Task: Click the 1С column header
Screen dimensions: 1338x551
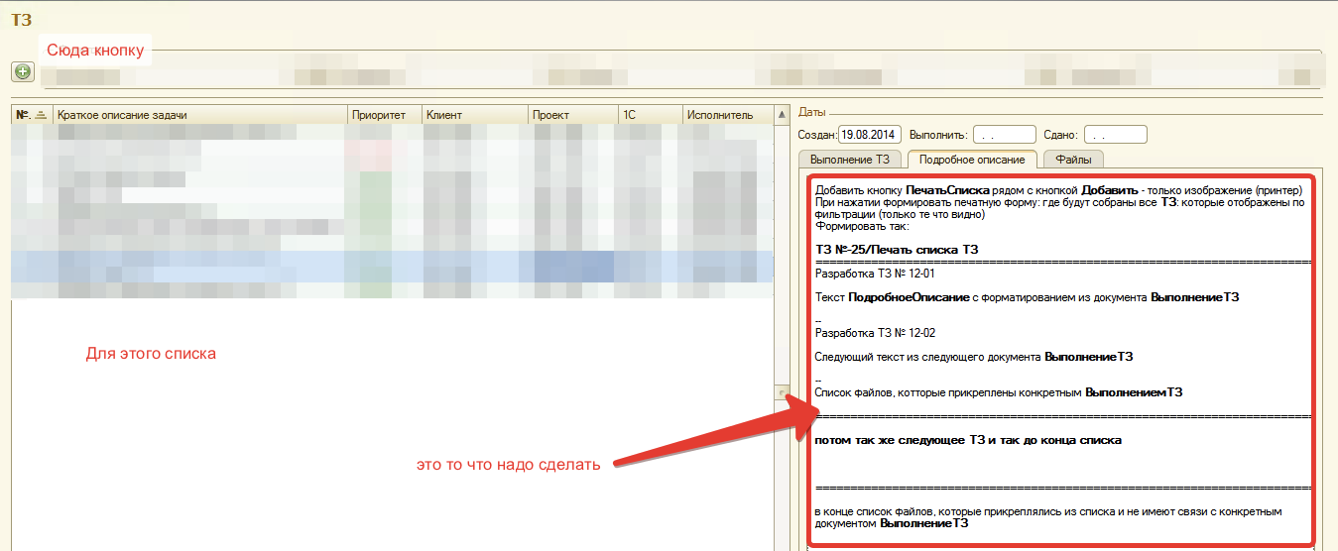Action: click(649, 116)
